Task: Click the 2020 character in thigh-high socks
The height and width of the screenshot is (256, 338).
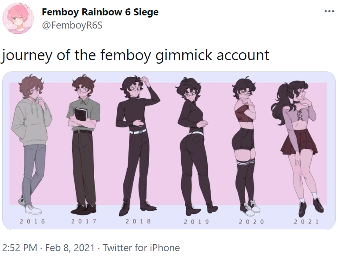Action: [x=246, y=146]
